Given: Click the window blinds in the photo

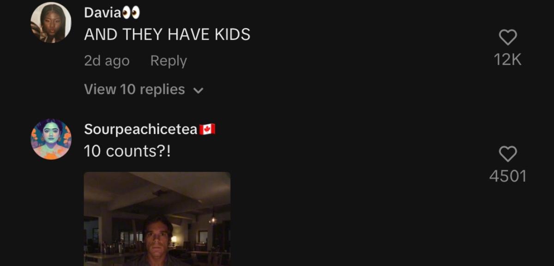Looking at the screenshot, I should 131,238.
